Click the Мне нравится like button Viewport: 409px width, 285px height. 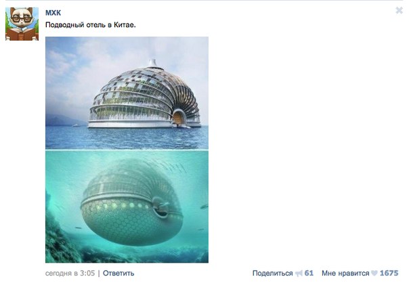[x=345, y=273]
